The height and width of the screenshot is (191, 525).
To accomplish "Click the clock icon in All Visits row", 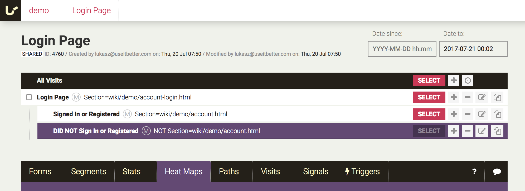I will (x=468, y=81).
